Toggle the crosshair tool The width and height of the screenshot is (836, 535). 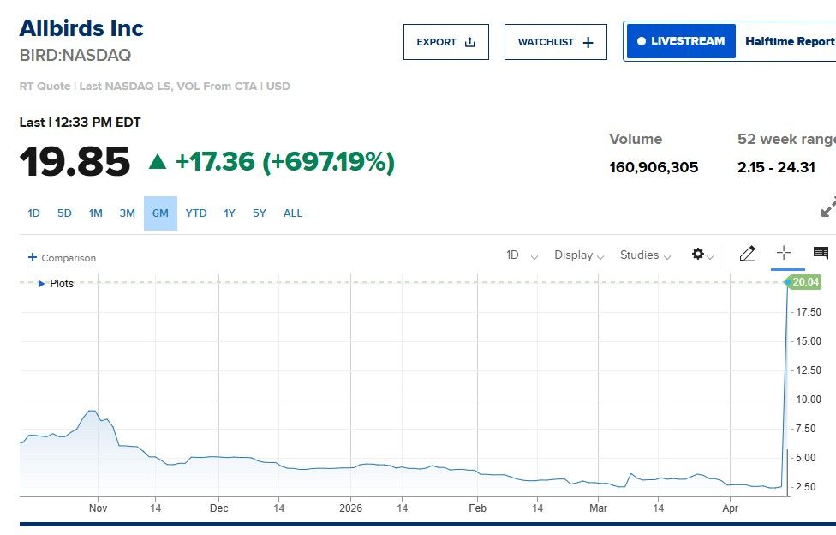783,253
